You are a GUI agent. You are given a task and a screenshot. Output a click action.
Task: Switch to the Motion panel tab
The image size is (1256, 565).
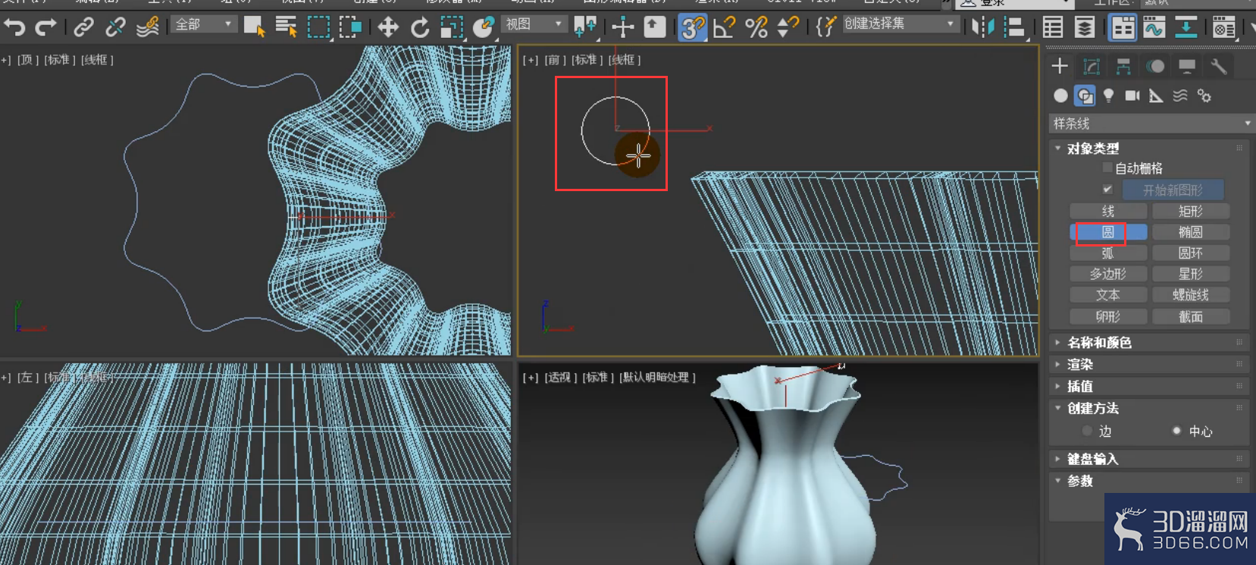[1155, 66]
